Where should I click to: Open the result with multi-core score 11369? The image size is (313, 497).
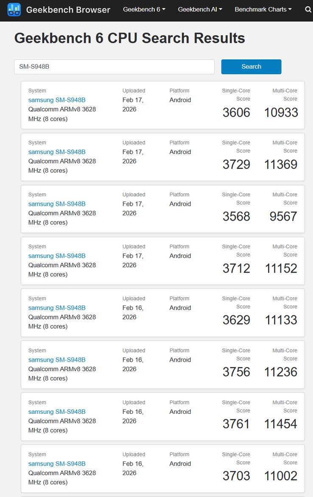point(57,152)
